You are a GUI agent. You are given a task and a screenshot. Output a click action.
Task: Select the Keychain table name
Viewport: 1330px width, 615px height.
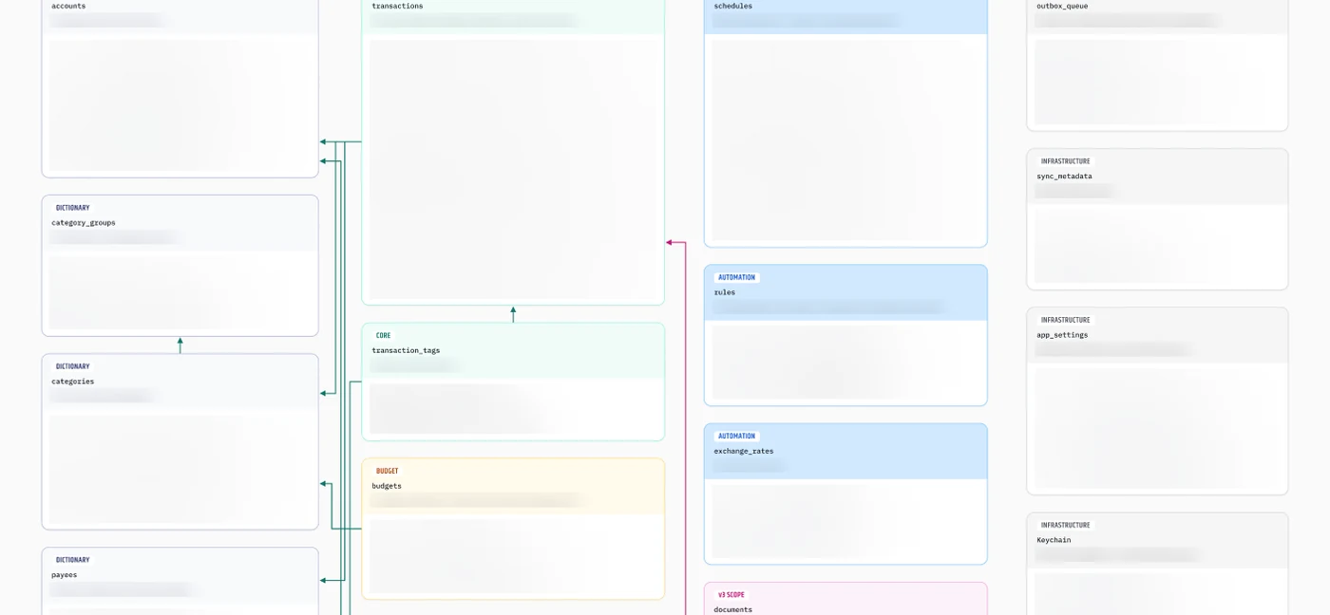[1054, 540]
